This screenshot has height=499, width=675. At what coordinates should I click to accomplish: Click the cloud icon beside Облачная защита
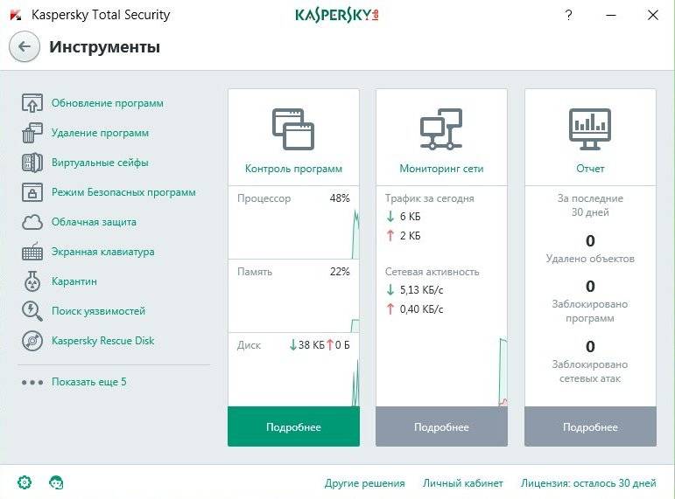point(32,222)
